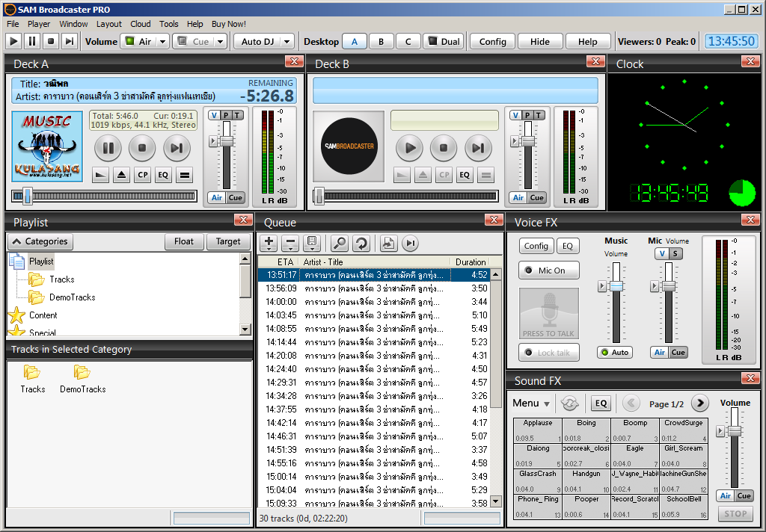The image size is (766, 532).
Task: Click the Queue save icon
Action: [312, 243]
